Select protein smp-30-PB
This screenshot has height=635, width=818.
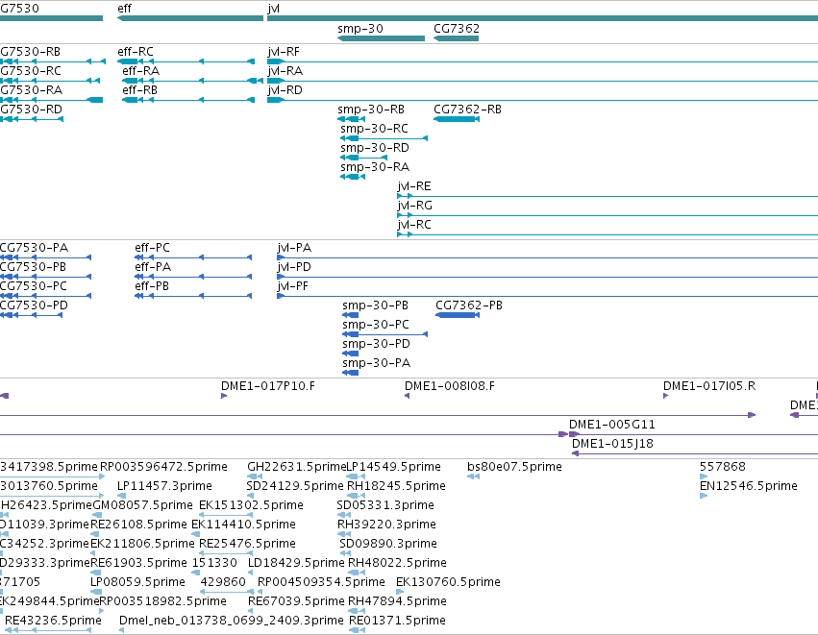pos(350,315)
